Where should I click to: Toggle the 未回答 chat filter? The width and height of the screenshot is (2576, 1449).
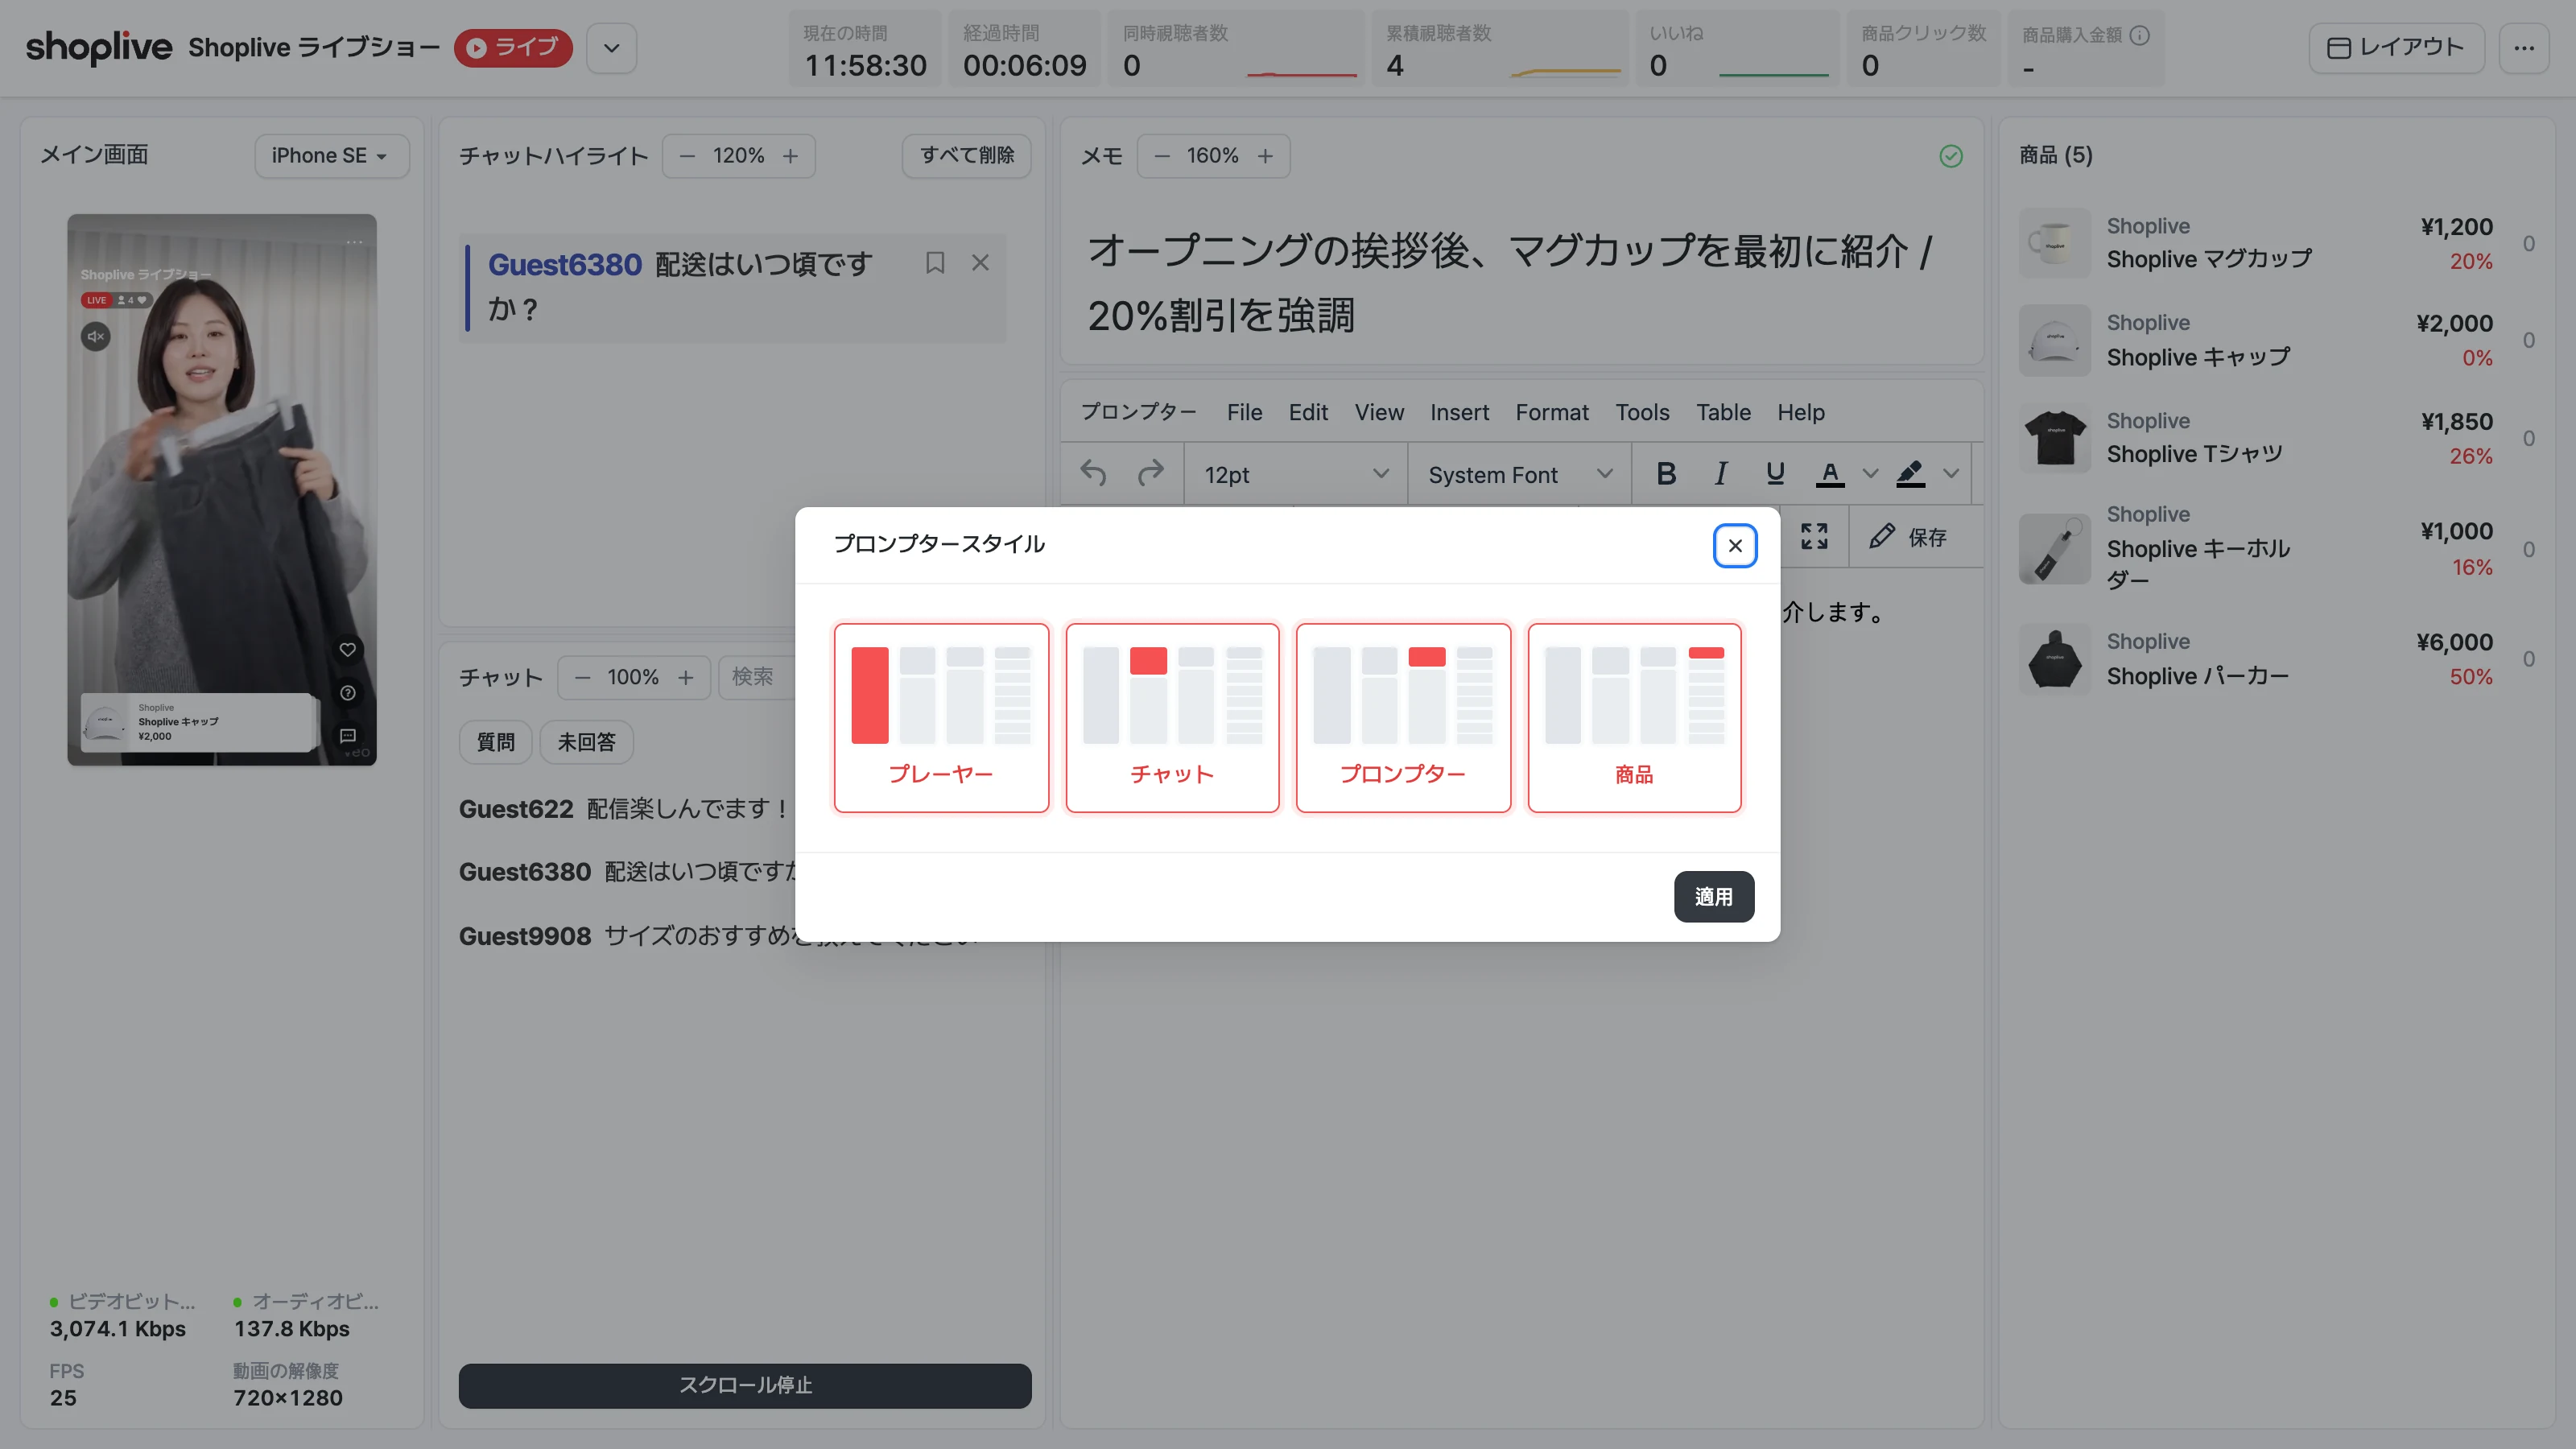coord(587,742)
